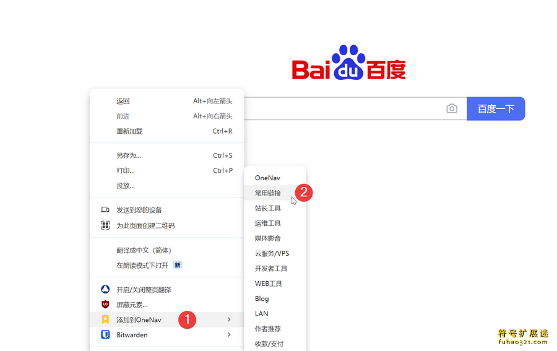Select 媒体影音 in the submenu

tap(275, 238)
